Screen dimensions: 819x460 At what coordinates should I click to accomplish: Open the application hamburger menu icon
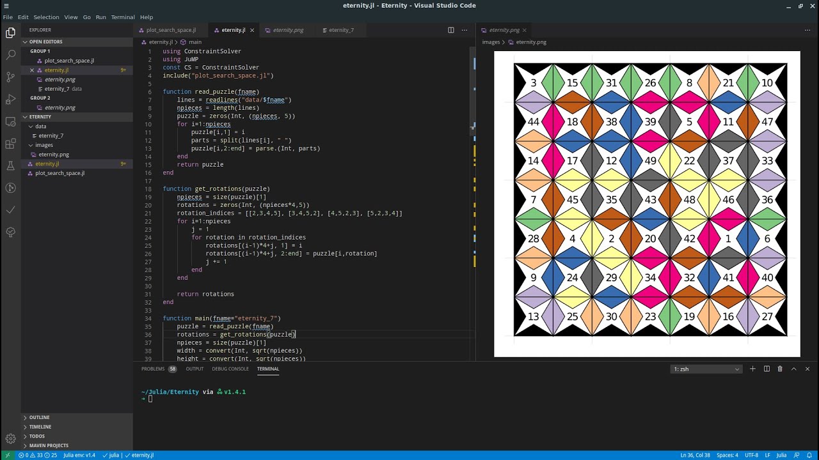coord(6,6)
